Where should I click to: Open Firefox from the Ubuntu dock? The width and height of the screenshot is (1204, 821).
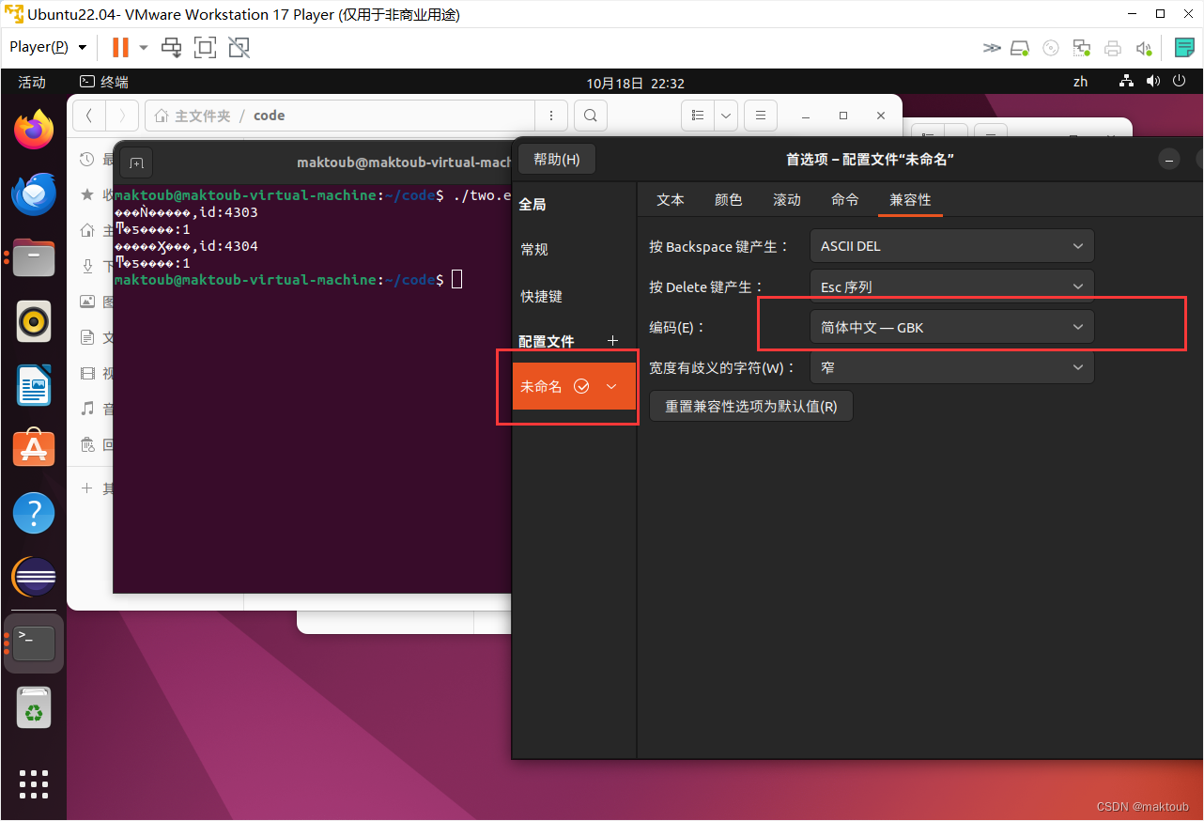(33, 129)
